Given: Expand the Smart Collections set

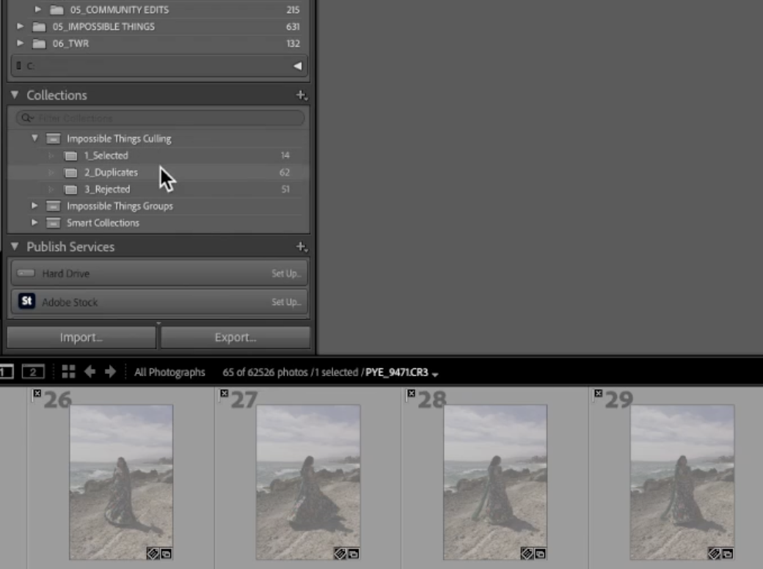Looking at the screenshot, I should pyautogui.click(x=34, y=223).
